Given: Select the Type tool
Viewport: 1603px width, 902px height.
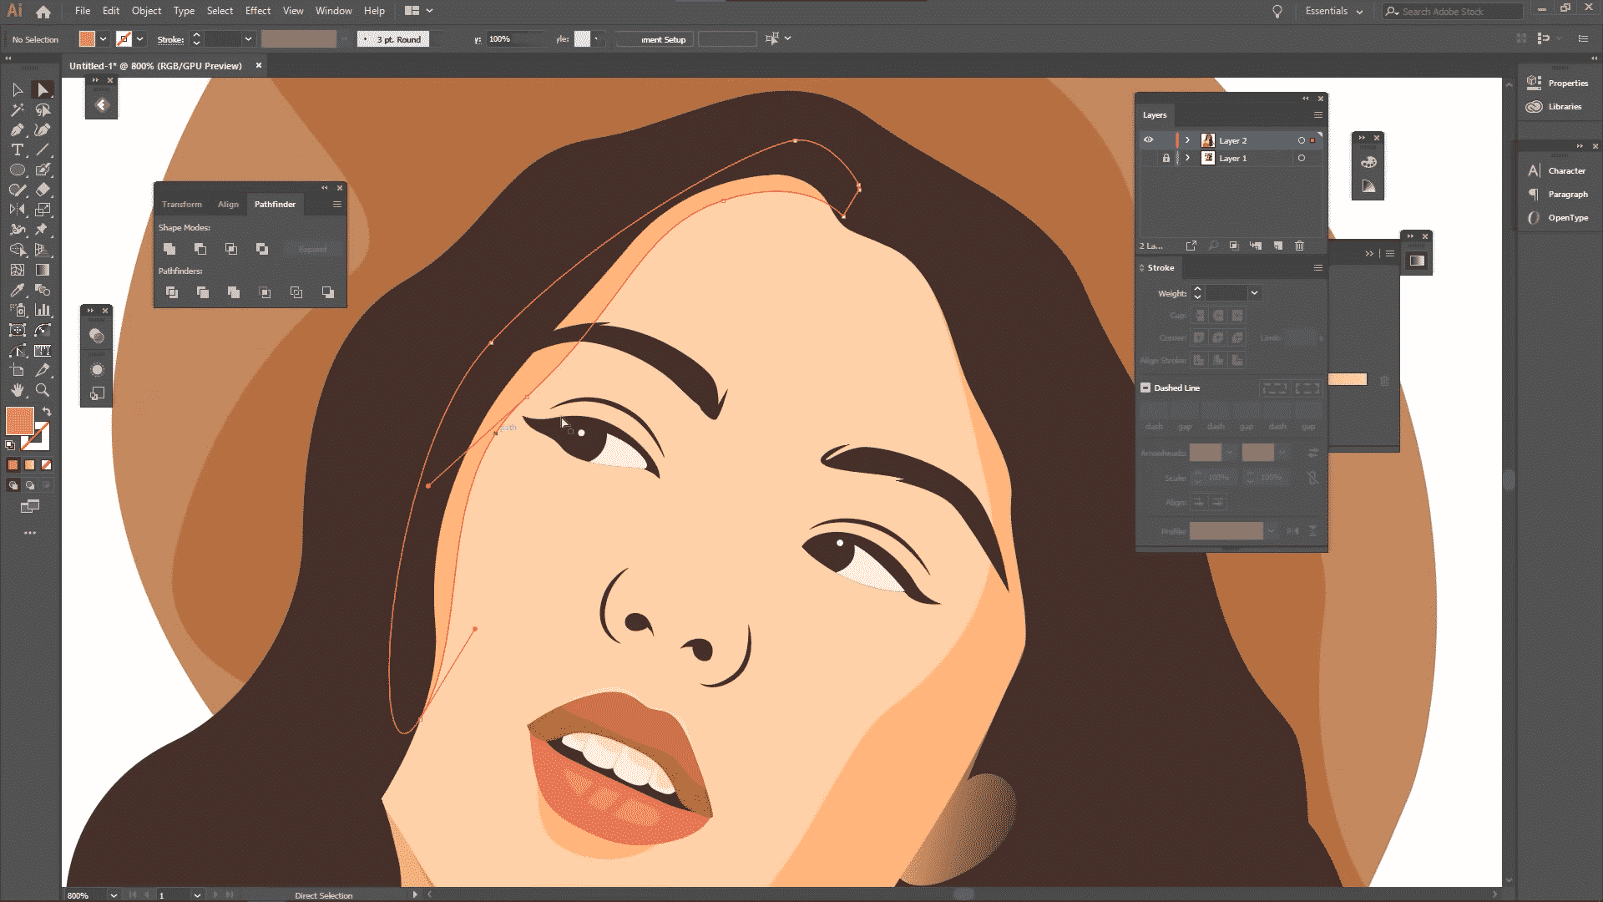Looking at the screenshot, I should pos(17,149).
